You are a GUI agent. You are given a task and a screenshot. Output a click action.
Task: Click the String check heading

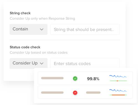coord(20,13)
